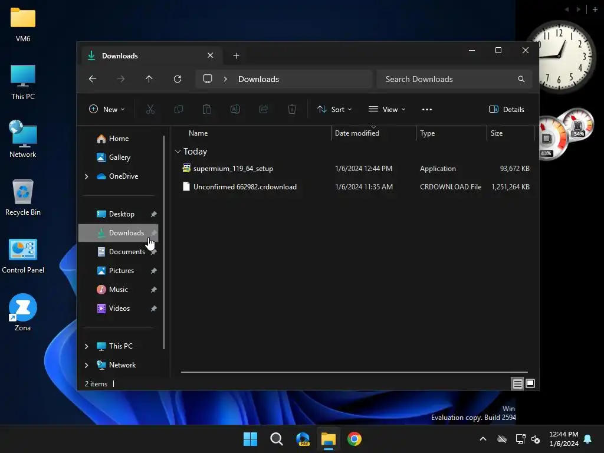The image size is (604, 453).
Task: Click the Paste clipboard icon
Action: point(207,109)
